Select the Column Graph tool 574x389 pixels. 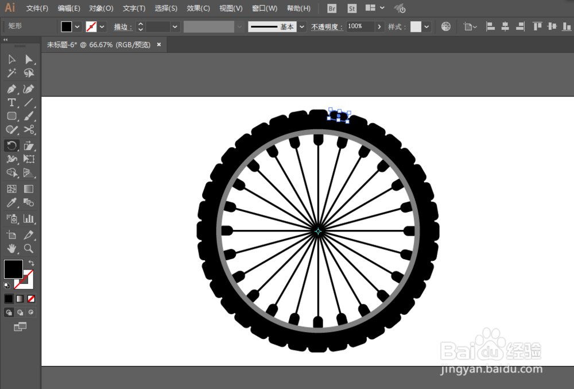point(29,219)
